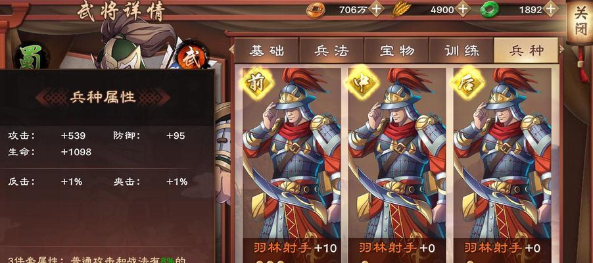The width and height of the screenshot is (593, 263).
Task: Tap the wheat grain resource icon
Action: 401,9
